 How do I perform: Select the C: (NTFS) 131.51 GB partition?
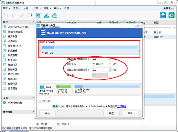(x=63, y=90)
